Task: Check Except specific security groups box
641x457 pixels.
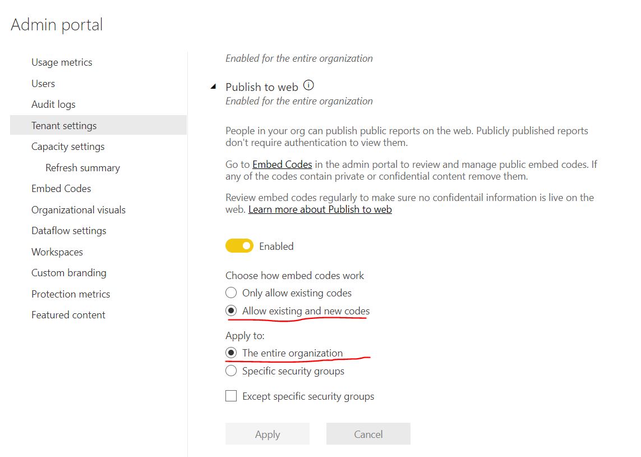Action: tap(231, 396)
